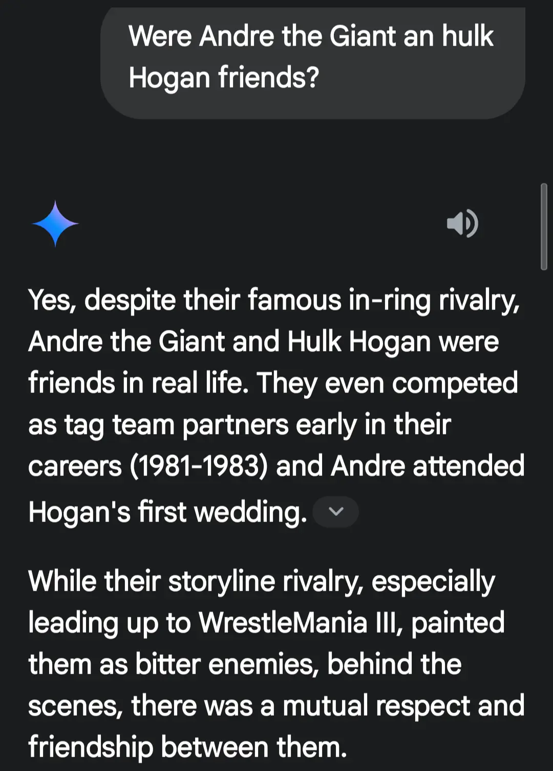Viewport: 553px width, 771px height.
Task: Click the vertical scrollbar thumb
Action: pos(544,226)
